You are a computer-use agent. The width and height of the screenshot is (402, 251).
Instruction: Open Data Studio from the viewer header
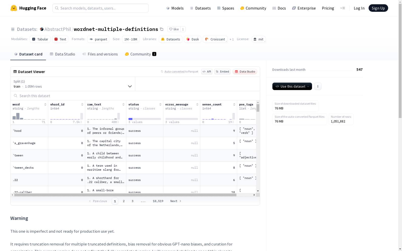(245, 72)
